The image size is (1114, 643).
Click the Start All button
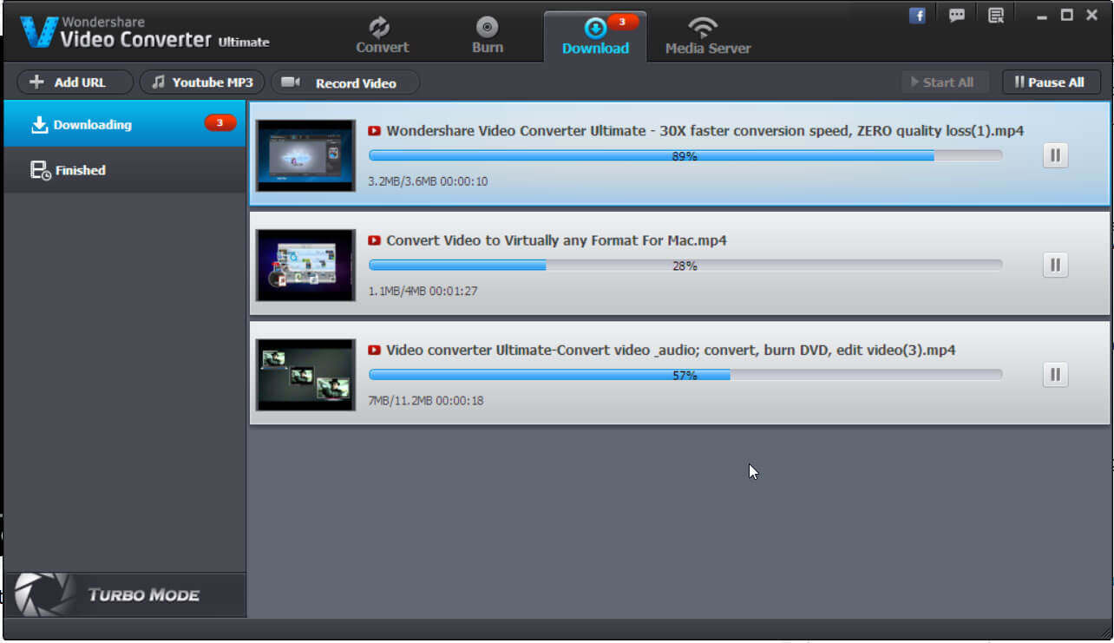pyautogui.click(x=945, y=82)
